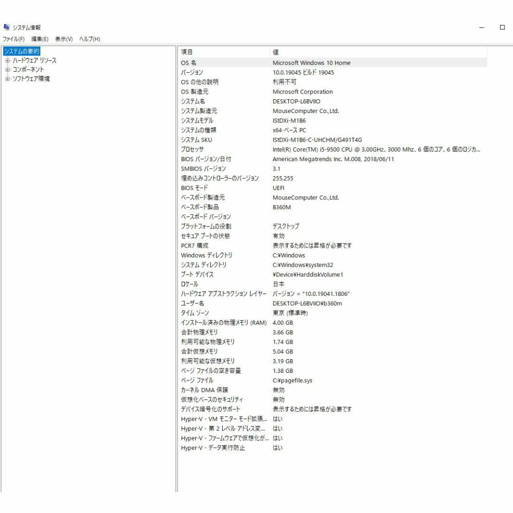Expand the コンポーネント tree node
Screen dimensions: 513x513
(8, 70)
